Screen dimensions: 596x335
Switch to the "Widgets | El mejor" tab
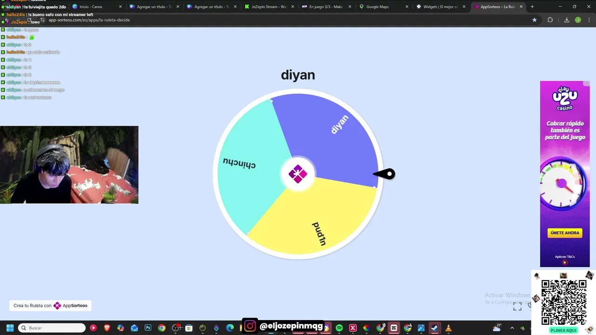tap(440, 7)
